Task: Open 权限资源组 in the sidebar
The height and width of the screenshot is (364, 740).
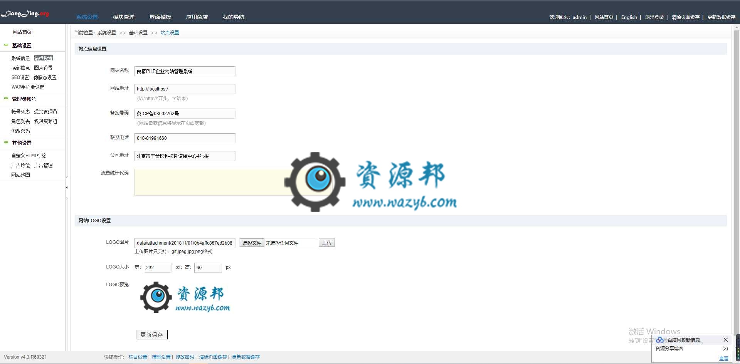Action: [45, 121]
